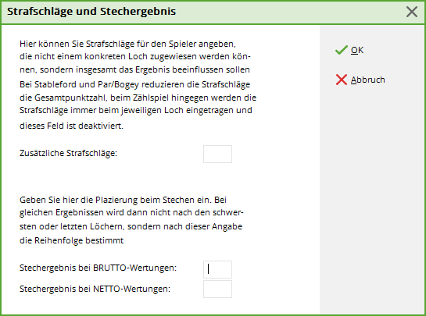This screenshot has width=426, height=316.
Task: Click the 'Stechergebnis bei BRUTTO-Wertungen:' label
Action: [98, 268]
